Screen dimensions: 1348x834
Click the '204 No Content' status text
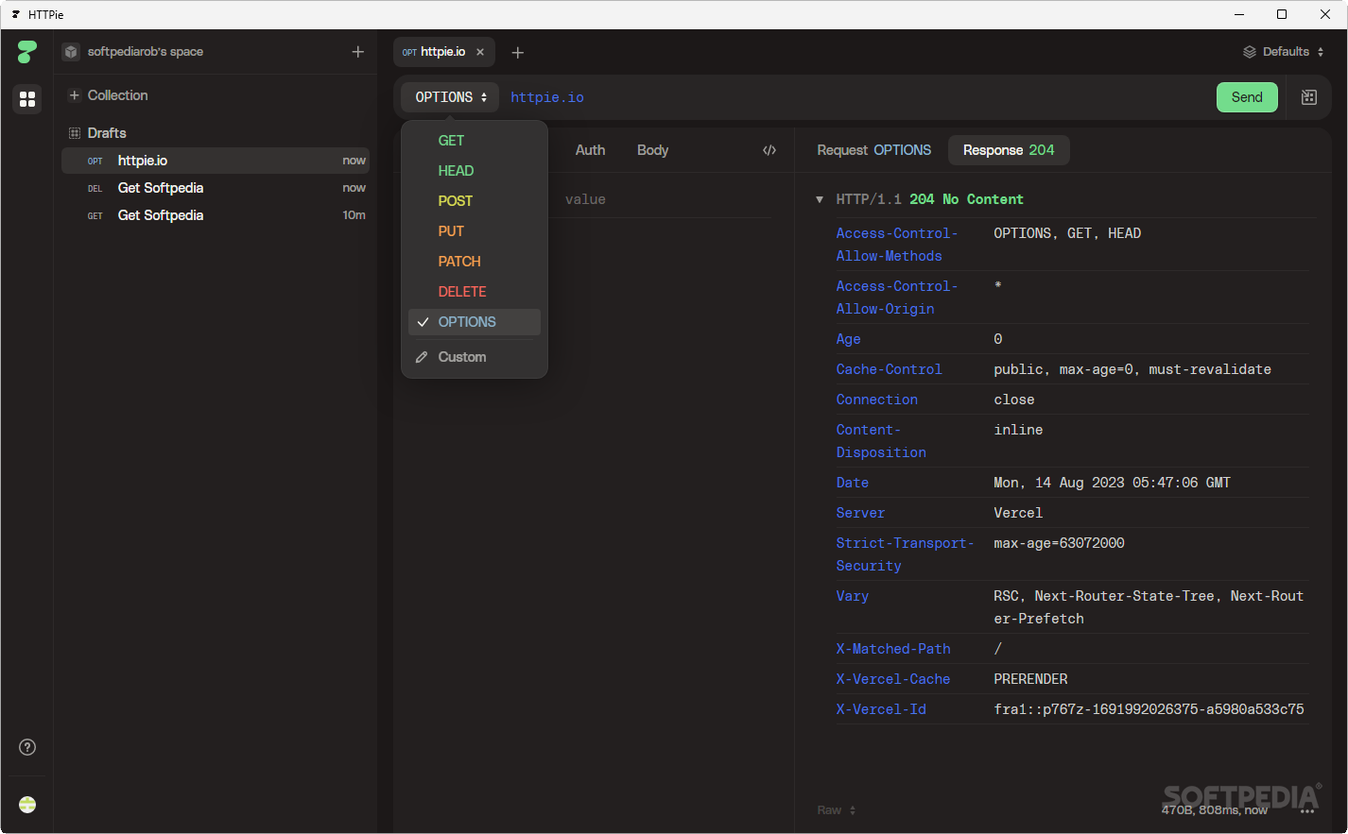pos(966,199)
